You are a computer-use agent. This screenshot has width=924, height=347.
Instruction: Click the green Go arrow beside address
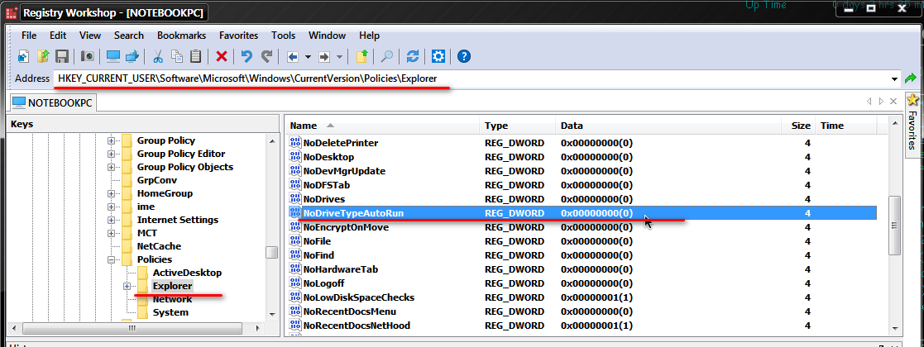click(x=911, y=78)
